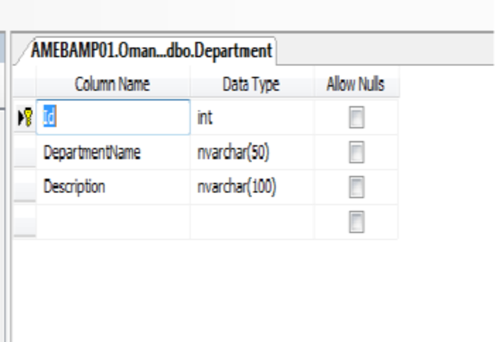495x342 pixels.
Task: Open the nvarchar(100) data type cell
Action: pos(251,187)
